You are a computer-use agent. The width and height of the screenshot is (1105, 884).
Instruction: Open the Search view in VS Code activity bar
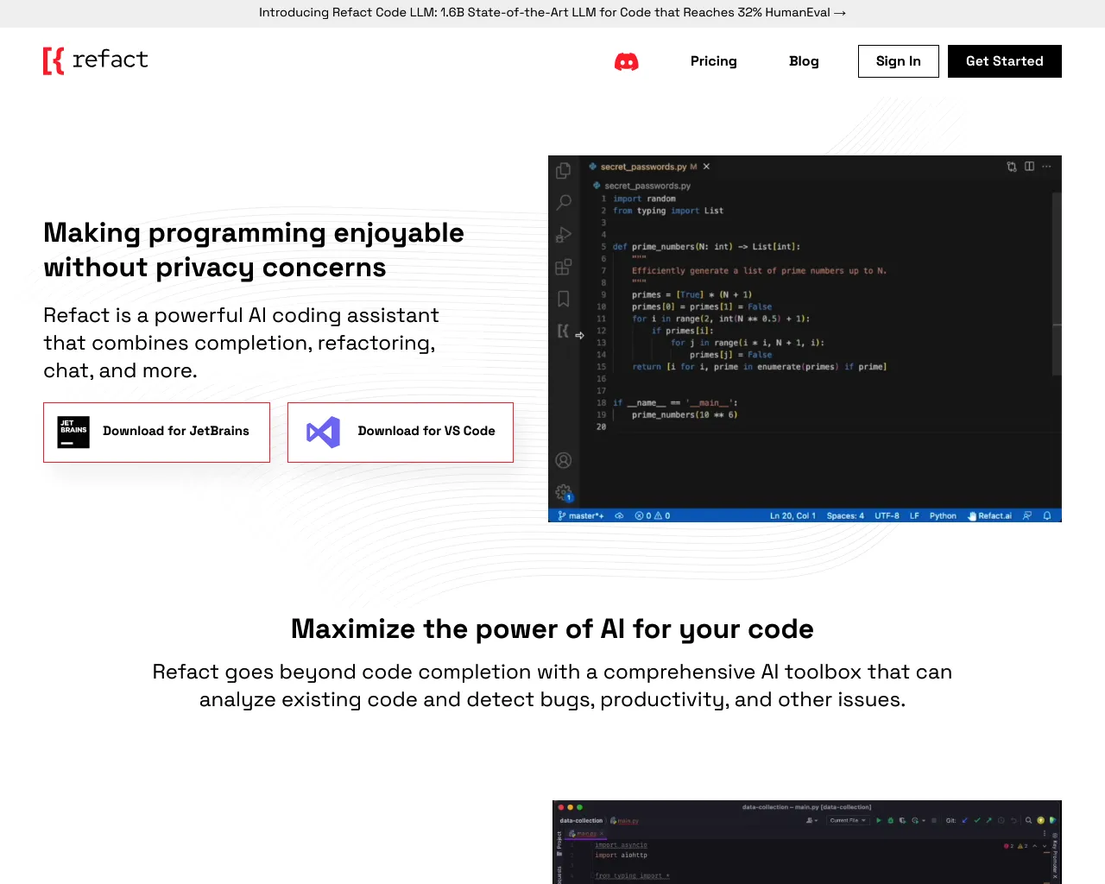tap(563, 202)
